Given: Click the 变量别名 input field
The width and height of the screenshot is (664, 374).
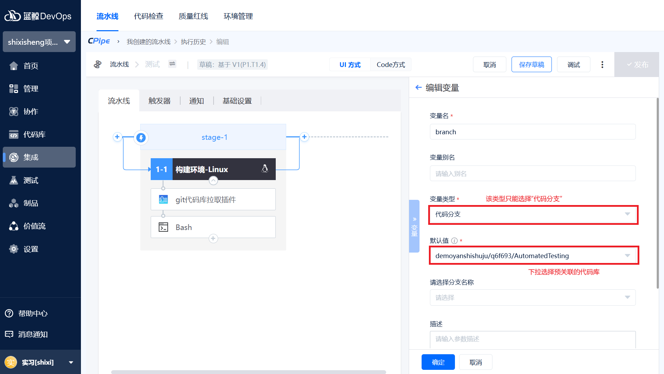Looking at the screenshot, I should 533,173.
